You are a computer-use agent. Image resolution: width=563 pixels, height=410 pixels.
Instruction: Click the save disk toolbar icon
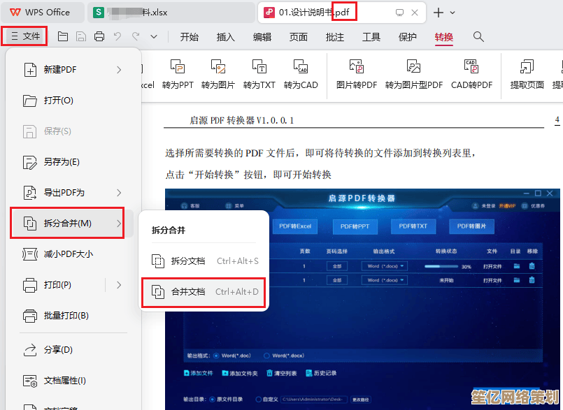click(x=81, y=36)
